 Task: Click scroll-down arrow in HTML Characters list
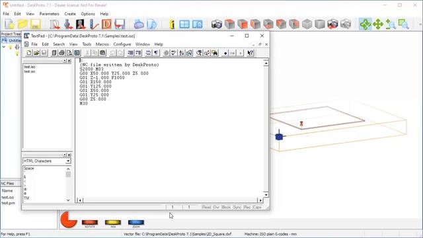point(68,200)
